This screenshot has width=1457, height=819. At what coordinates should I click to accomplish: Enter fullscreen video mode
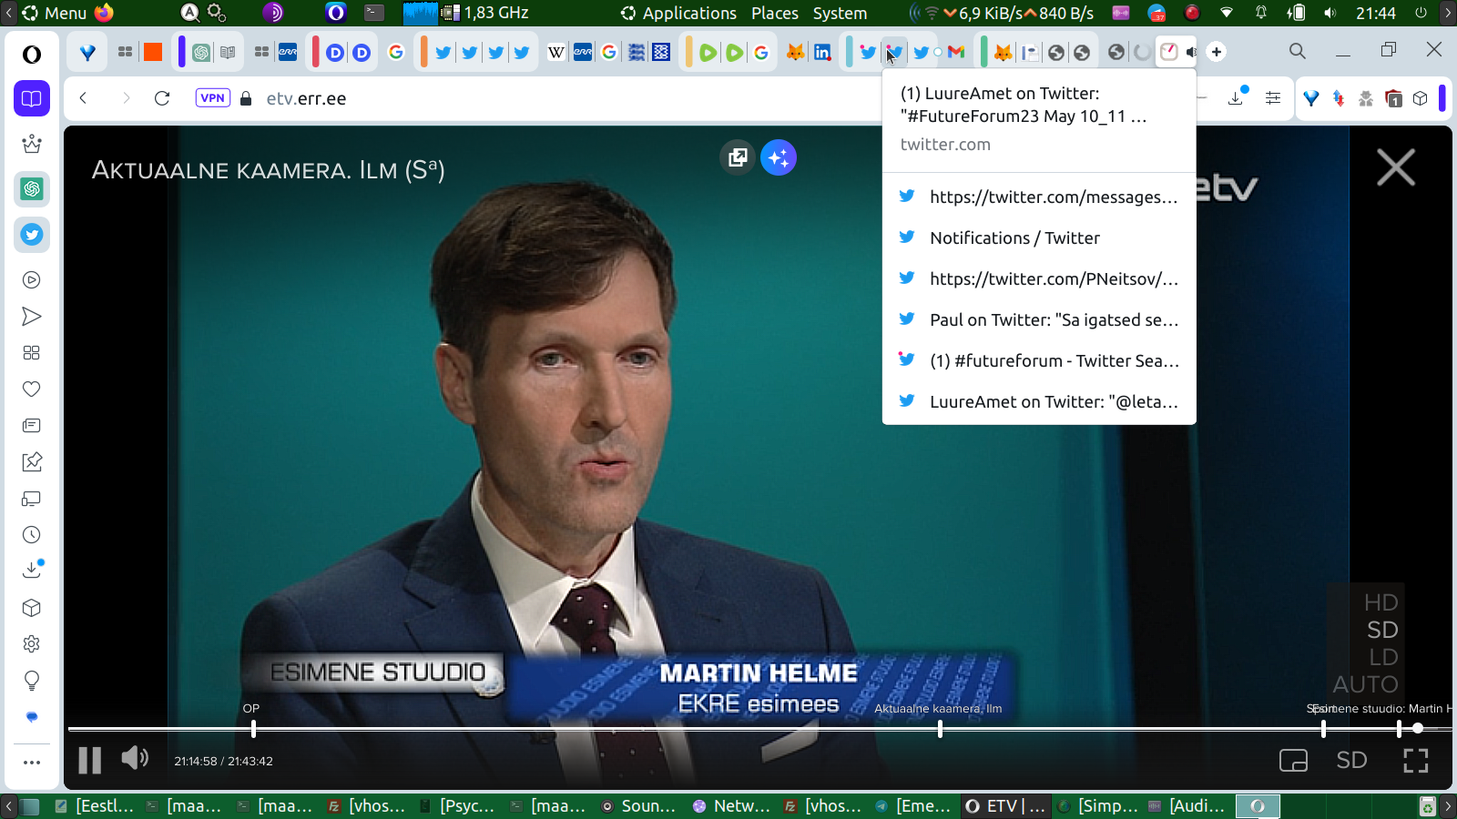1415,761
